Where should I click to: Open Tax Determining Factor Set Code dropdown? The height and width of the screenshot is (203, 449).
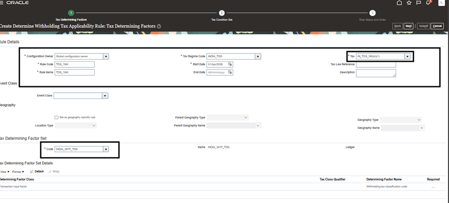click(x=106, y=149)
